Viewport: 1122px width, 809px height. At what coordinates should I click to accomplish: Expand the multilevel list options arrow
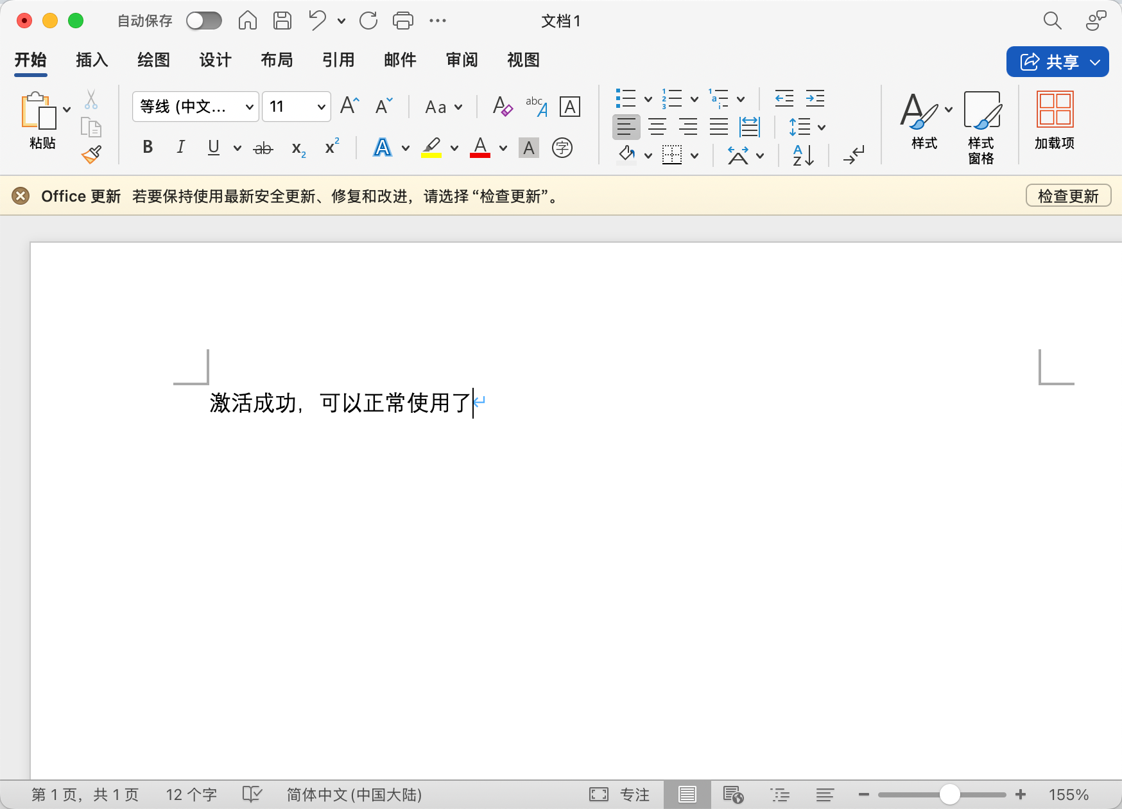click(x=741, y=99)
